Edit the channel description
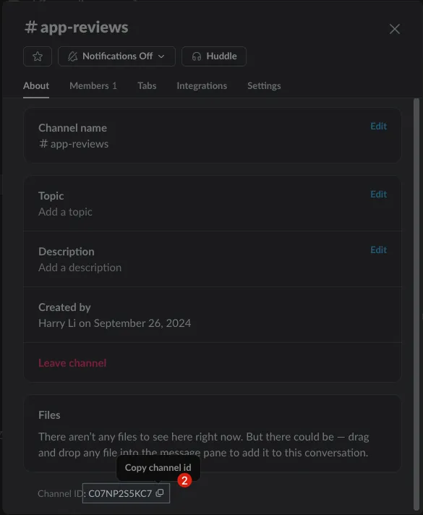Screen dimensions: 423x515 coord(379,250)
